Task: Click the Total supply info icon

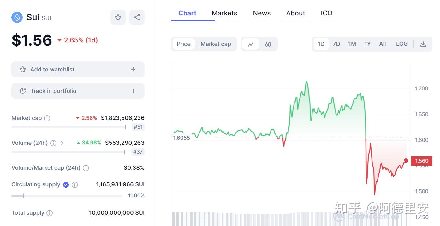Action: [x=50, y=213]
